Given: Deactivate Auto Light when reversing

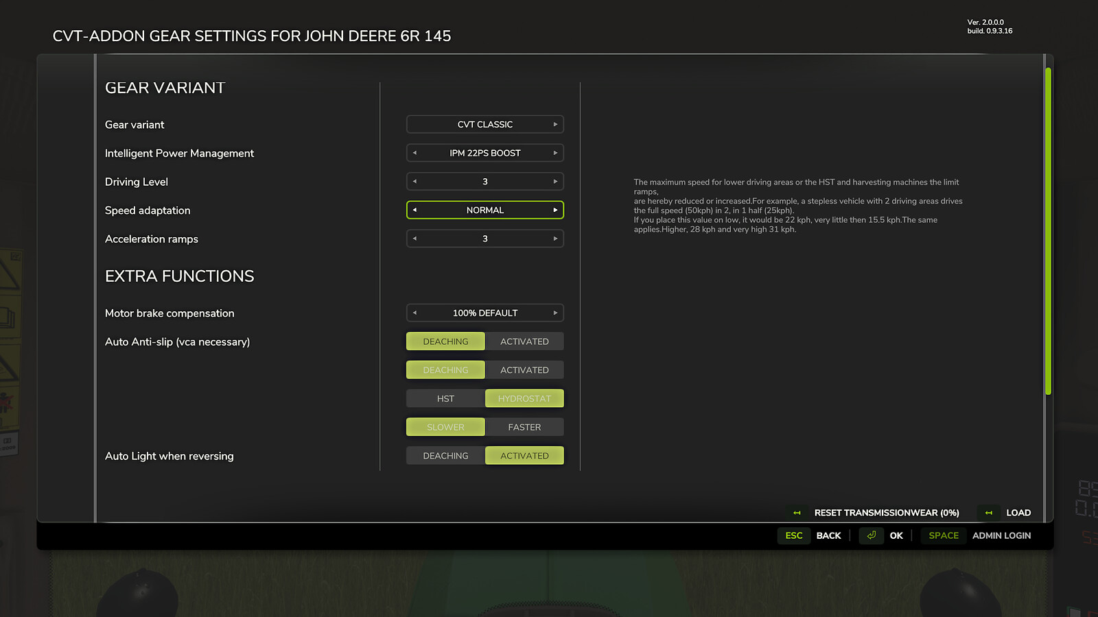Looking at the screenshot, I should 445,455.
